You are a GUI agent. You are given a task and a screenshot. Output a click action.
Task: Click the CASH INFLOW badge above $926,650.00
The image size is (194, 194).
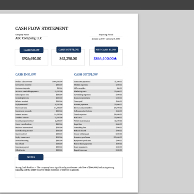(32, 50)
